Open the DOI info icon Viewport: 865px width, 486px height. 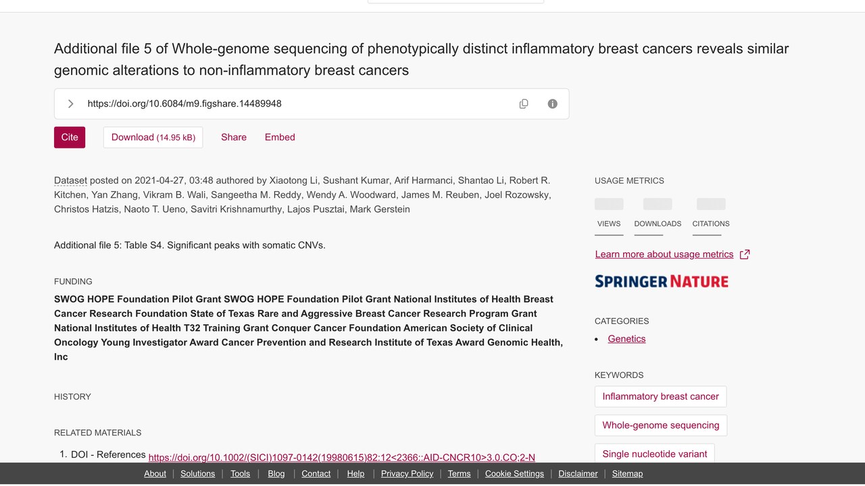pos(552,104)
